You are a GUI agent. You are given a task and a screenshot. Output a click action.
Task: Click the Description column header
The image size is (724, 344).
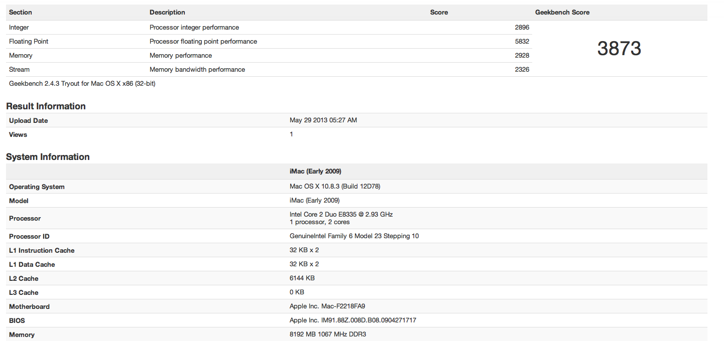pyautogui.click(x=167, y=13)
